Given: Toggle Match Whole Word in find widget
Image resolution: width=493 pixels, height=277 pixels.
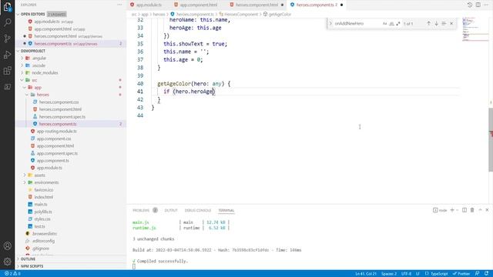Looking at the screenshot, I should pyautogui.click(x=391, y=24).
